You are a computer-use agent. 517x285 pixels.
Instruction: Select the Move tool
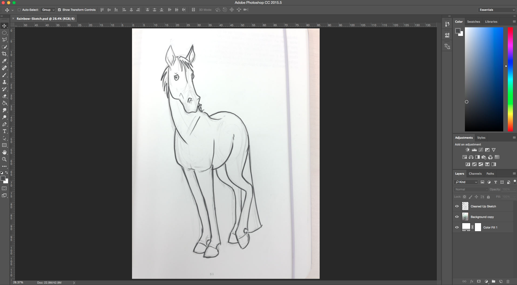tap(4, 26)
